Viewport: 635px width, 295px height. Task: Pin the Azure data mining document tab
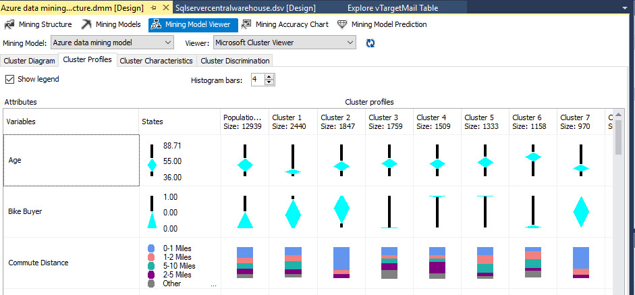153,7
